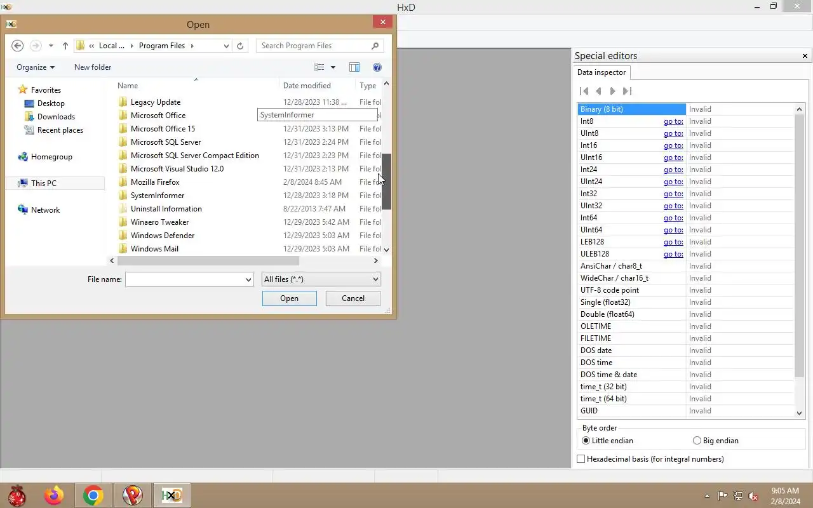Go up one folder level
The width and height of the screenshot is (813, 508).
pyautogui.click(x=65, y=46)
